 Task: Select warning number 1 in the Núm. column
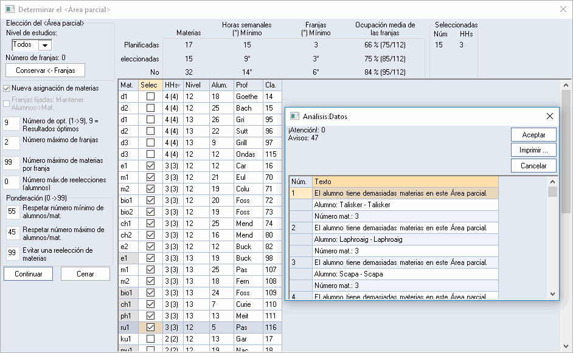point(300,193)
